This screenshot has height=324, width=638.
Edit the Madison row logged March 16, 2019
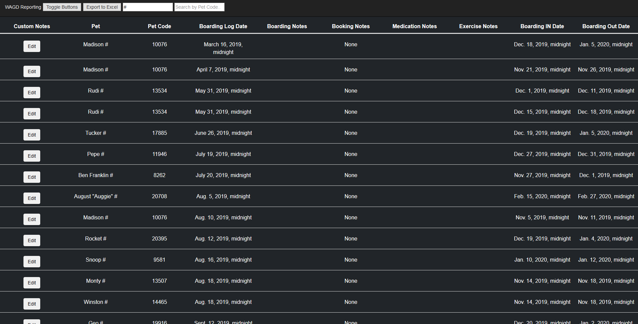pos(32,46)
